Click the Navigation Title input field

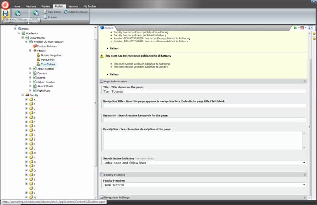click(x=204, y=106)
